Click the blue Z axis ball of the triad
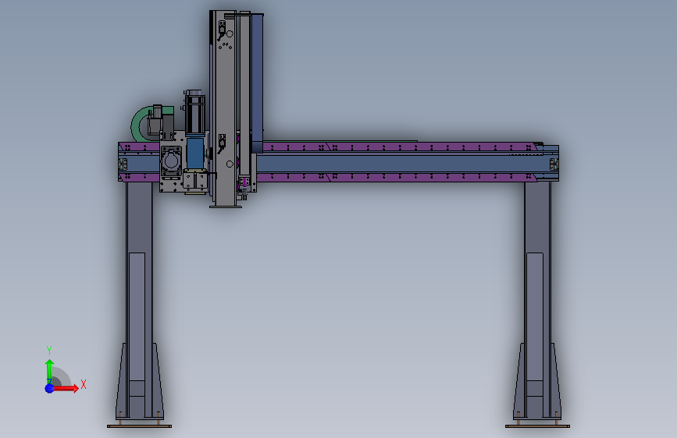677x438 pixels. (x=49, y=388)
